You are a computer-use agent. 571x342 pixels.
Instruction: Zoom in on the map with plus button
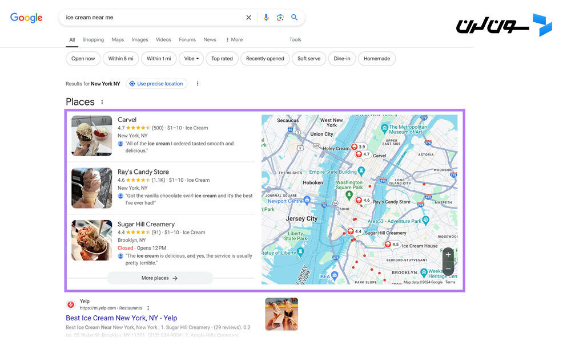tap(448, 254)
